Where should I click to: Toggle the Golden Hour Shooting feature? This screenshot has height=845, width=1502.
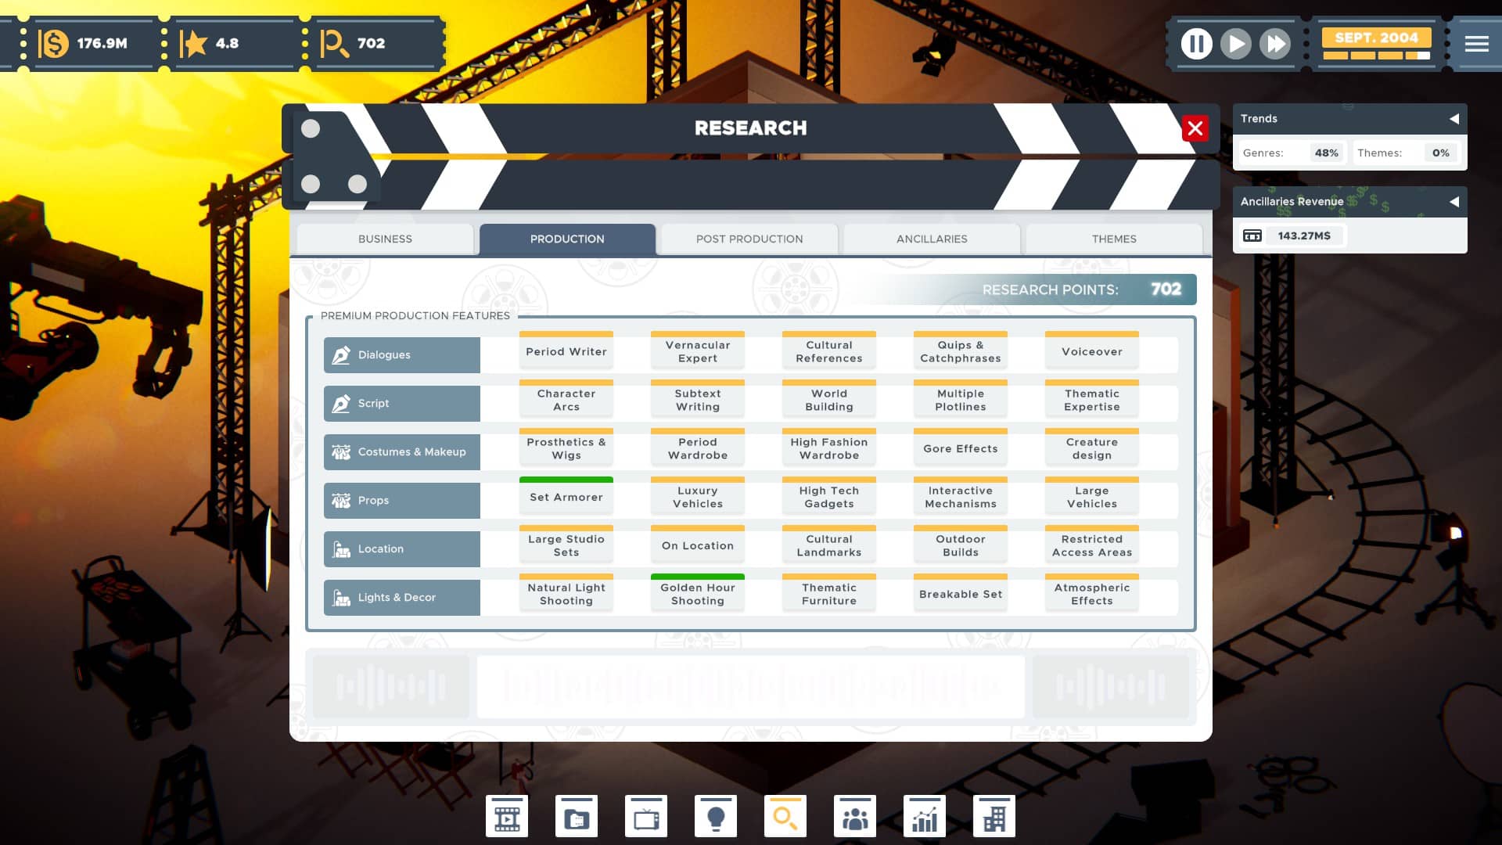(x=698, y=593)
